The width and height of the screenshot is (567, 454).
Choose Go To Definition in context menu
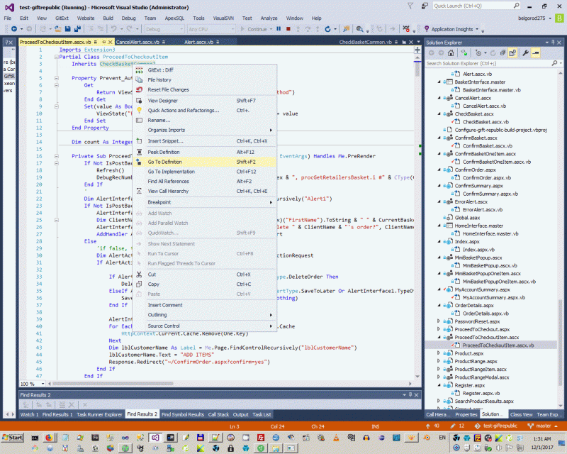pos(164,162)
